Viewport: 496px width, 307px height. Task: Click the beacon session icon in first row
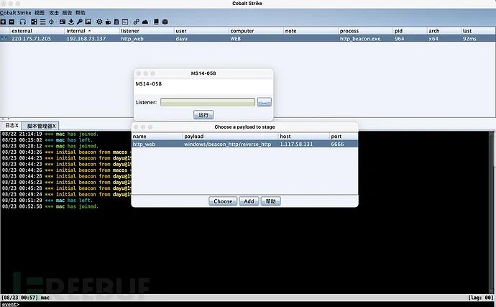[4, 39]
